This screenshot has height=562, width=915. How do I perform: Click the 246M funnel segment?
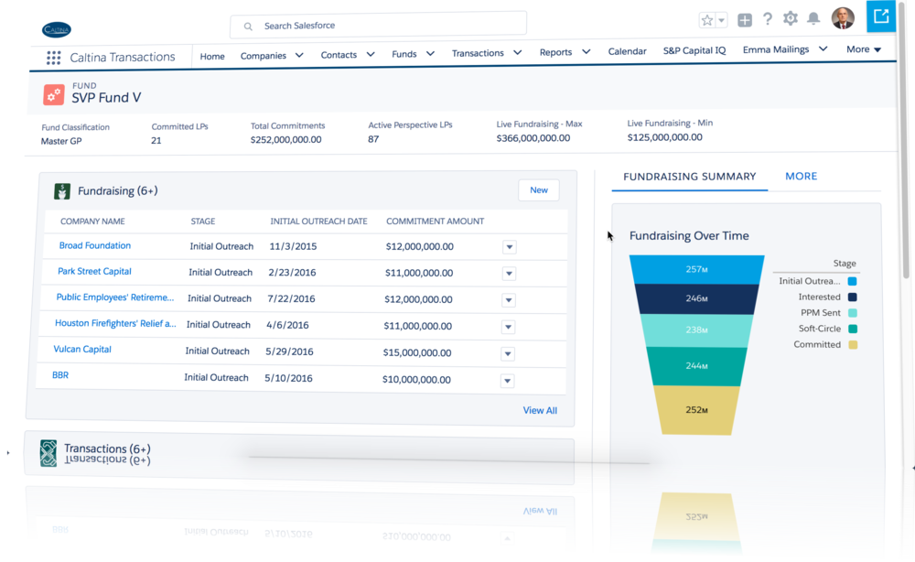[696, 298]
